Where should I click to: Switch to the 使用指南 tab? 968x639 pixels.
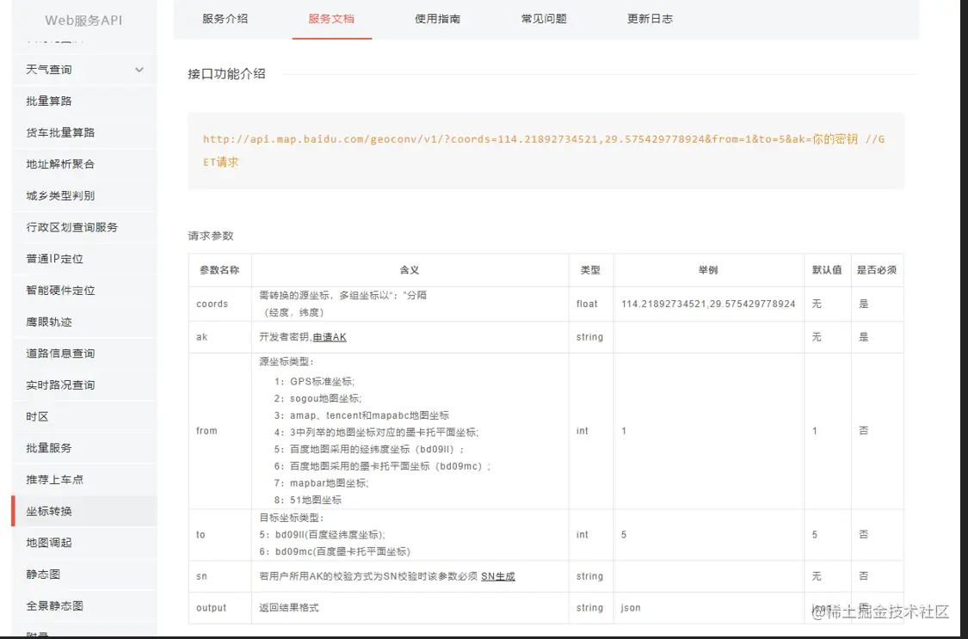(438, 19)
